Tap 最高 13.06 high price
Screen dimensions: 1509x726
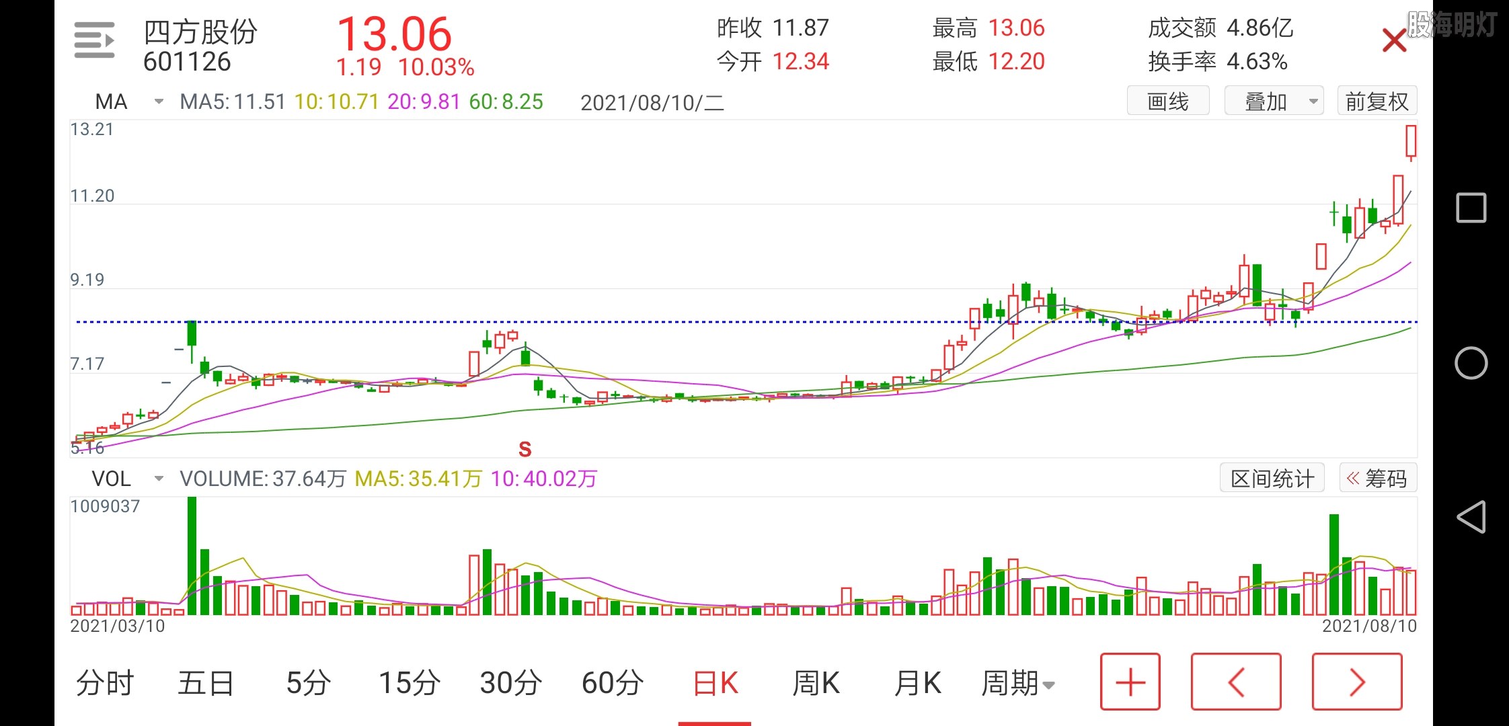pos(989,28)
